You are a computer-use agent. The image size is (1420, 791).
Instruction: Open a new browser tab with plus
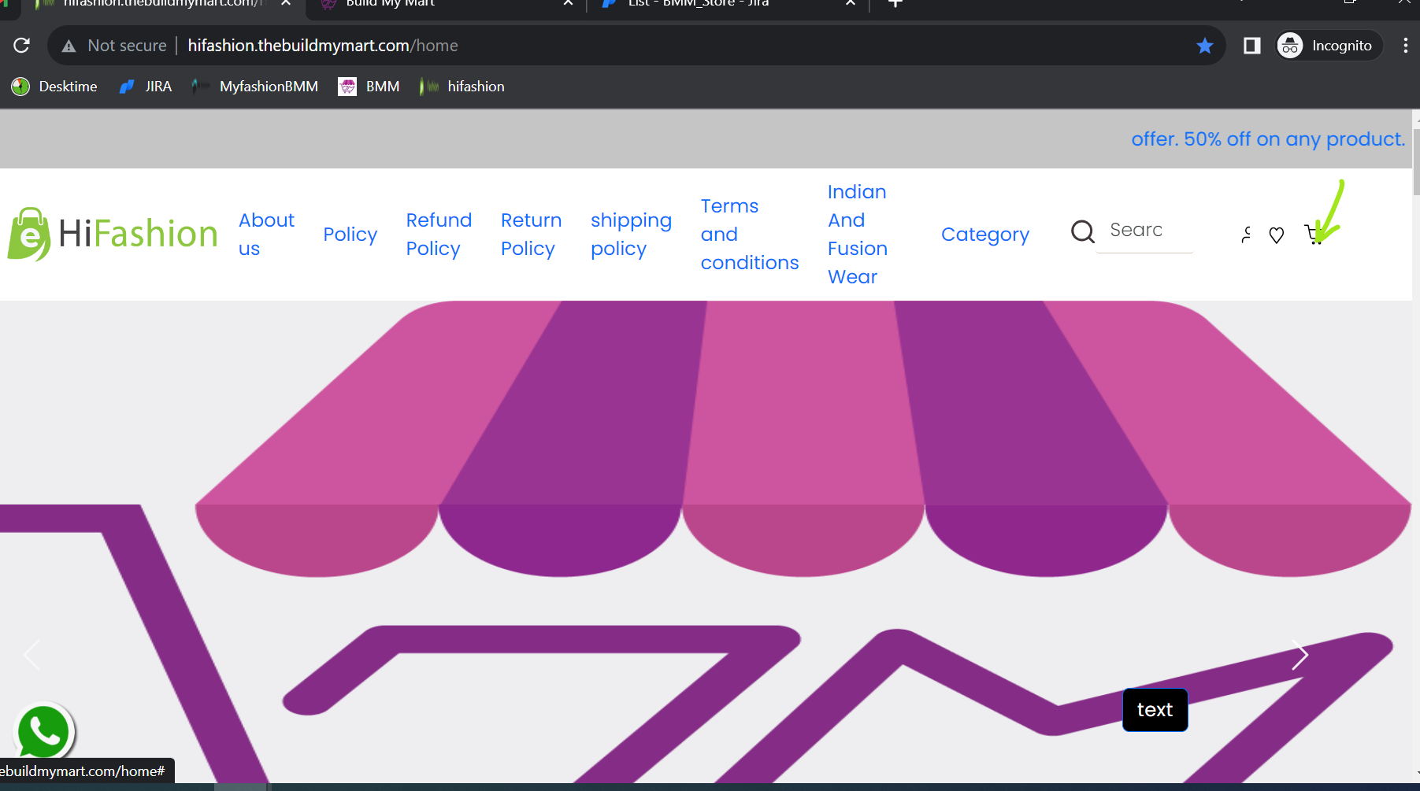coord(895,3)
